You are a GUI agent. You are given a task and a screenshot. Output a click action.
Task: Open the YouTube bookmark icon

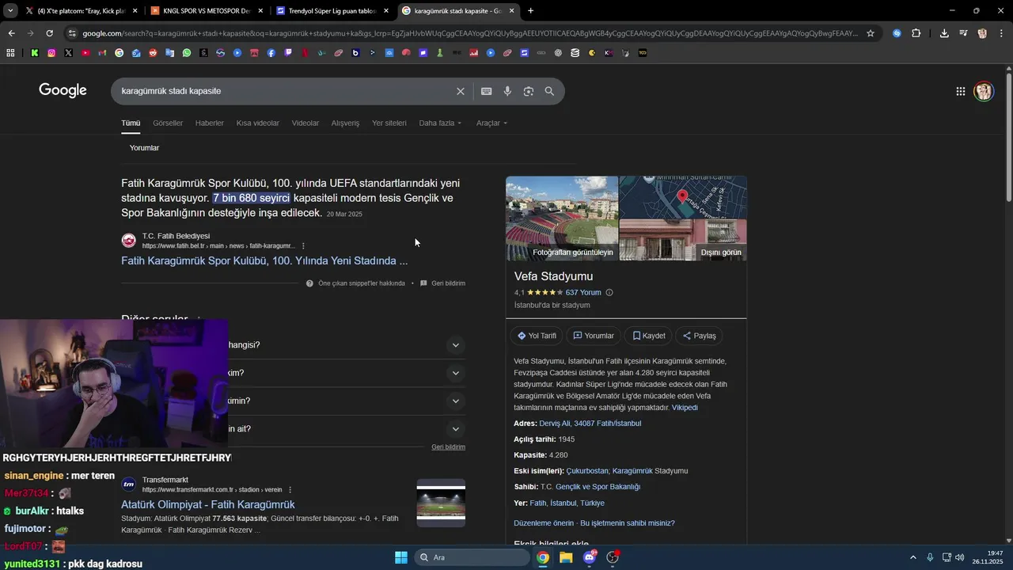pos(85,53)
